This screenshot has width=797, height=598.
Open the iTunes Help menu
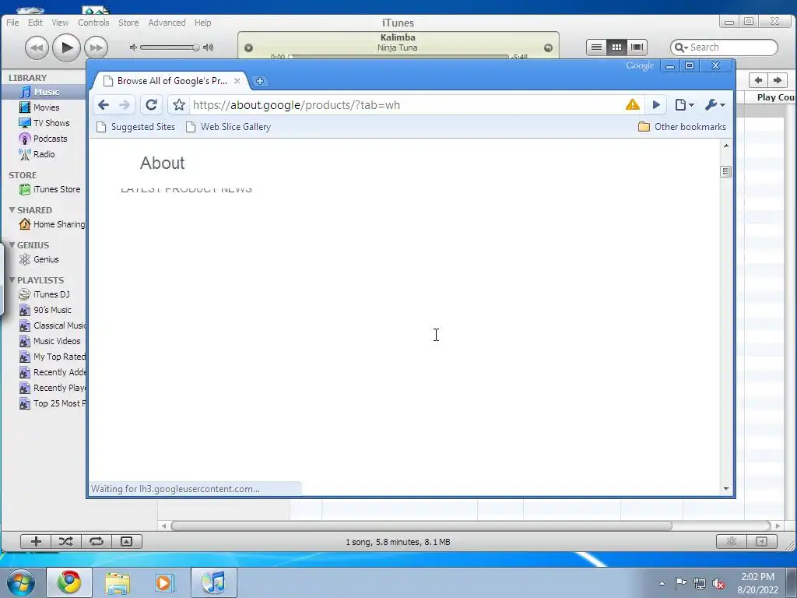click(203, 23)
